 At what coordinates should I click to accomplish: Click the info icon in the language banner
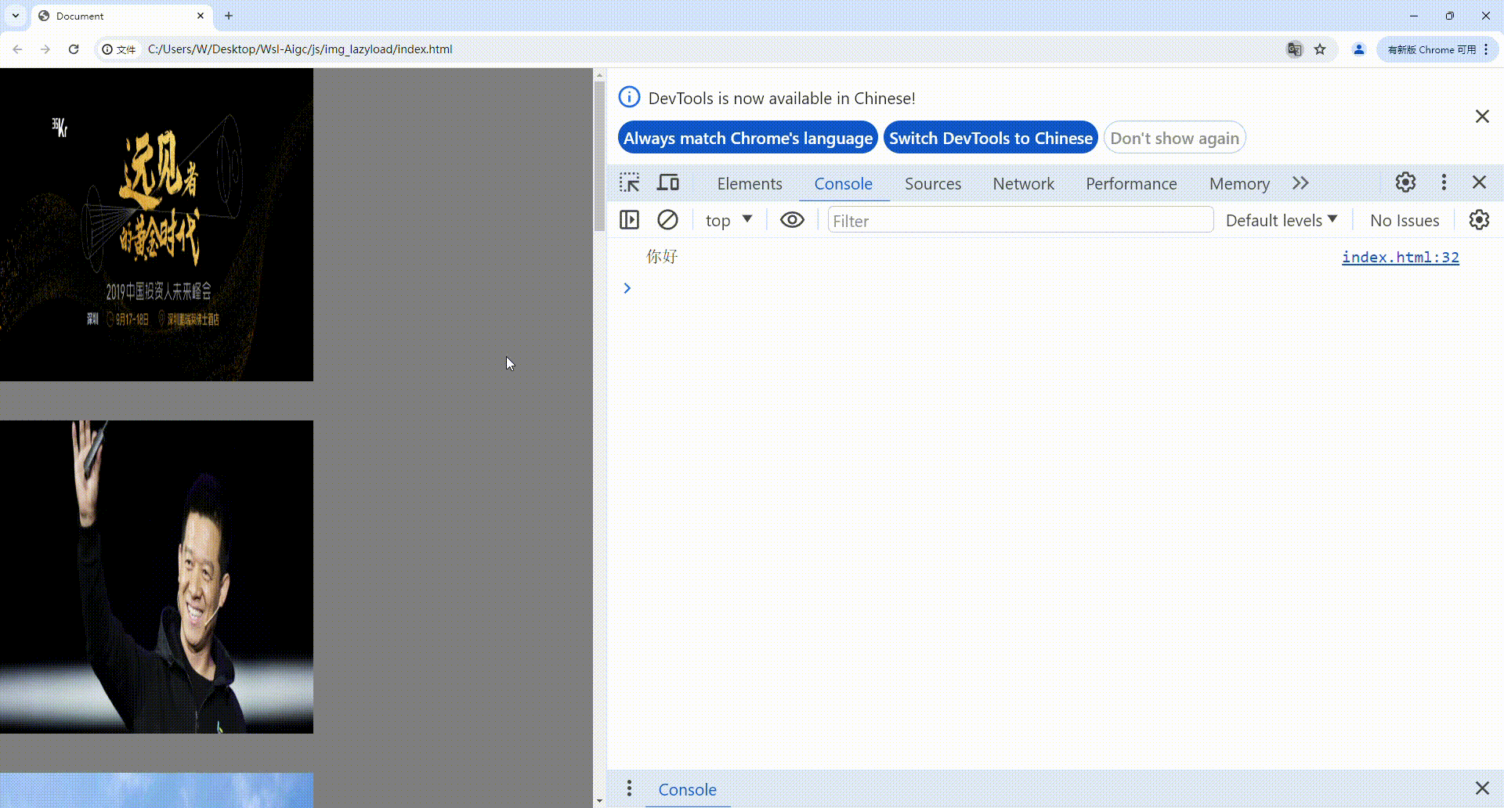(x=629, y=97)
